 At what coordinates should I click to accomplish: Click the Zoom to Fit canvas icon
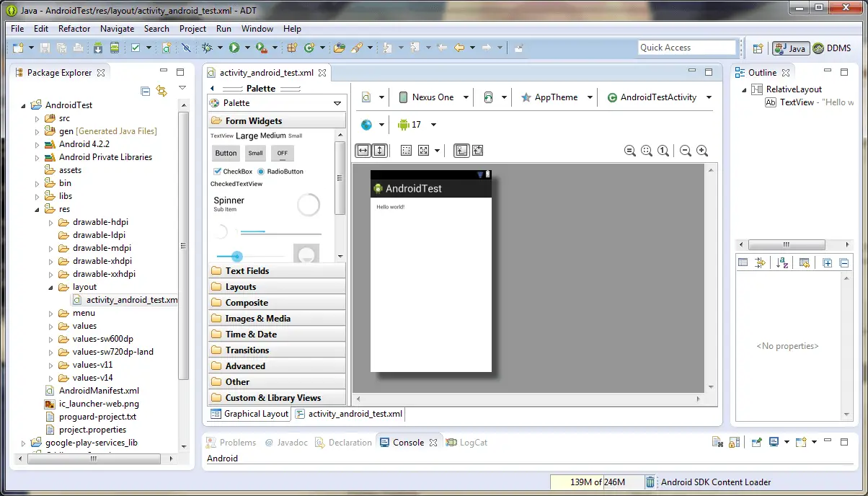click(647, 150)
